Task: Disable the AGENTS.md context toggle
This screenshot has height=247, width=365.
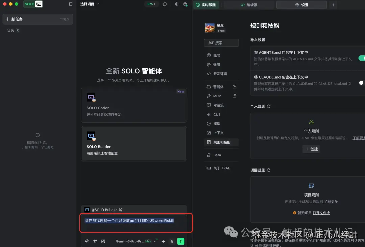Action: (x=362, y=58)
